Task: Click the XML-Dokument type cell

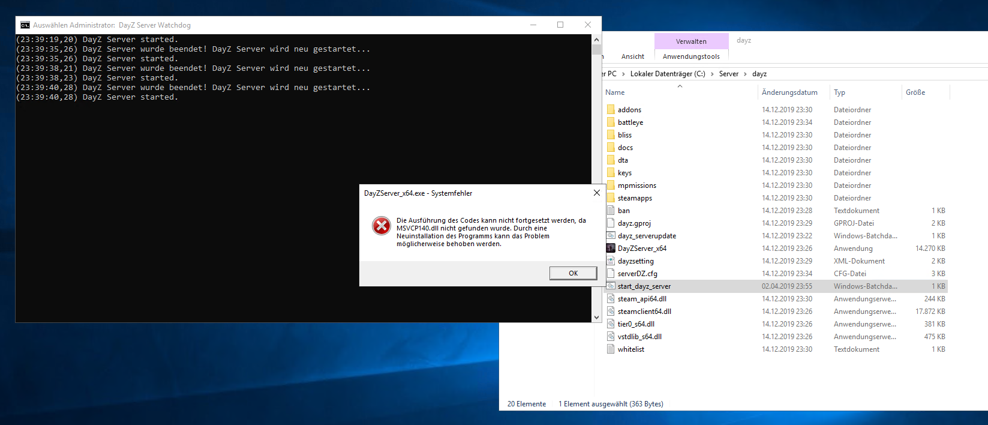Action: point(859,261)
